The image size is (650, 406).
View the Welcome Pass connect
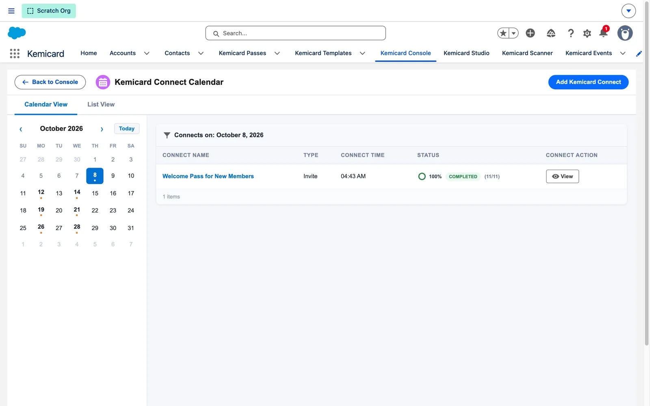(x=562, y=177)
